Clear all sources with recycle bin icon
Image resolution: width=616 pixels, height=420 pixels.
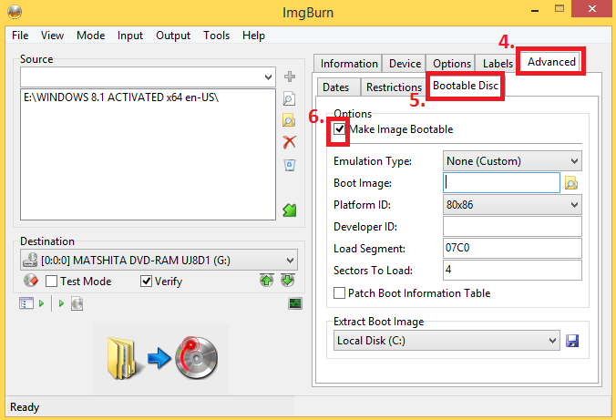290,165
